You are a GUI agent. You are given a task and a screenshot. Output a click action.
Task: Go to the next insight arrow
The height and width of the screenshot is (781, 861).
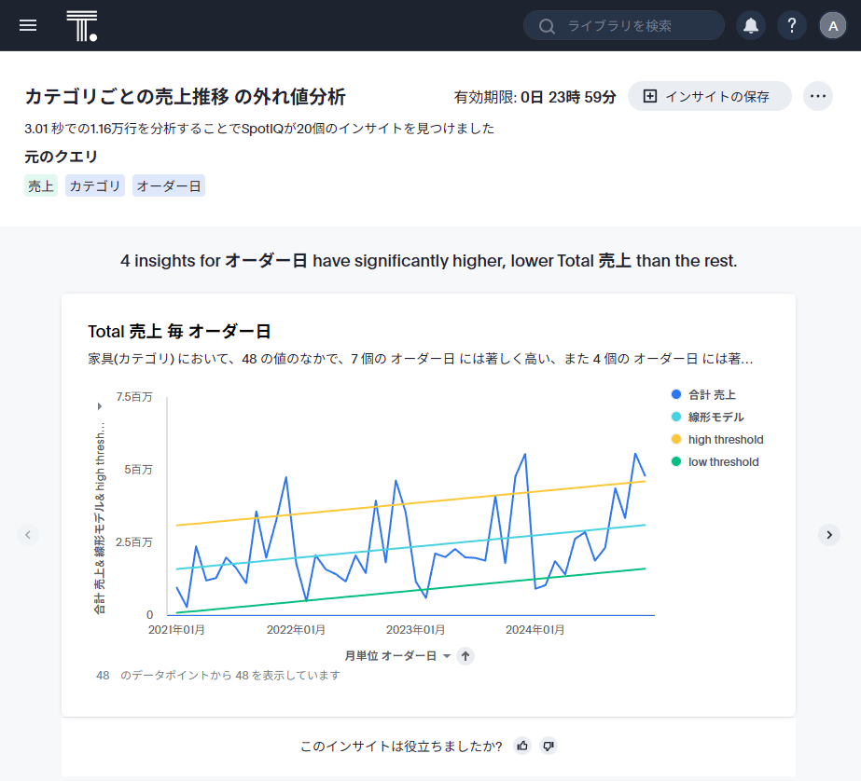[x=829, y=534]
